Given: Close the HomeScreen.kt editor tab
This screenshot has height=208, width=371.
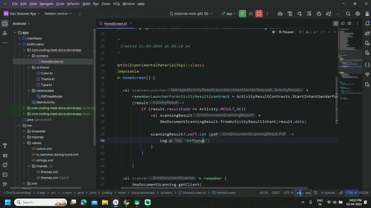Looking at the screenshot, I should (130, 24).
